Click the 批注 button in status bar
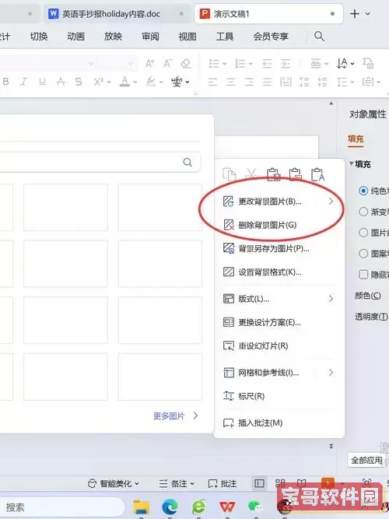Image resolution: width=389 pixels, height=519 pixels. [x=223, y=483]
